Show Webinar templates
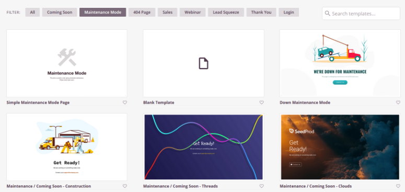The height and width of the screenshot is (192, 405). (193, 13)
